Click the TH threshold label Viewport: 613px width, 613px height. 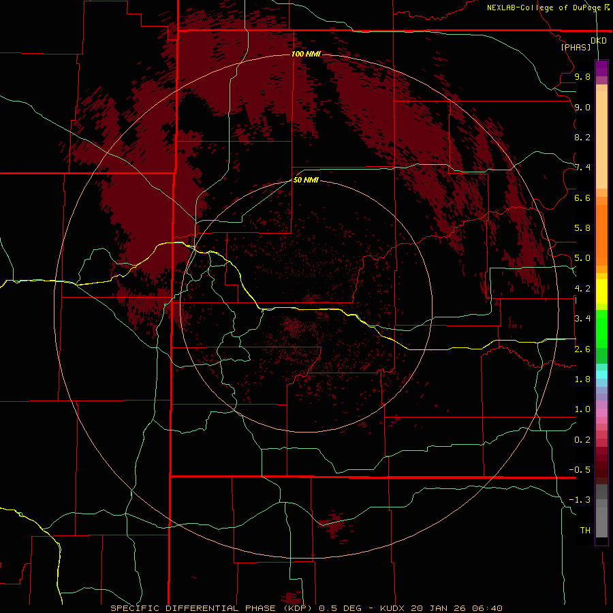[x=585, y=530]
